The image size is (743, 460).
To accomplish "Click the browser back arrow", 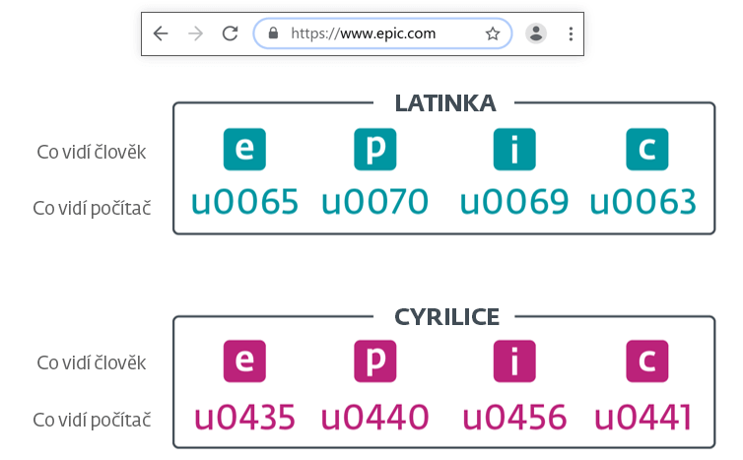I will [x=161, y=33].
